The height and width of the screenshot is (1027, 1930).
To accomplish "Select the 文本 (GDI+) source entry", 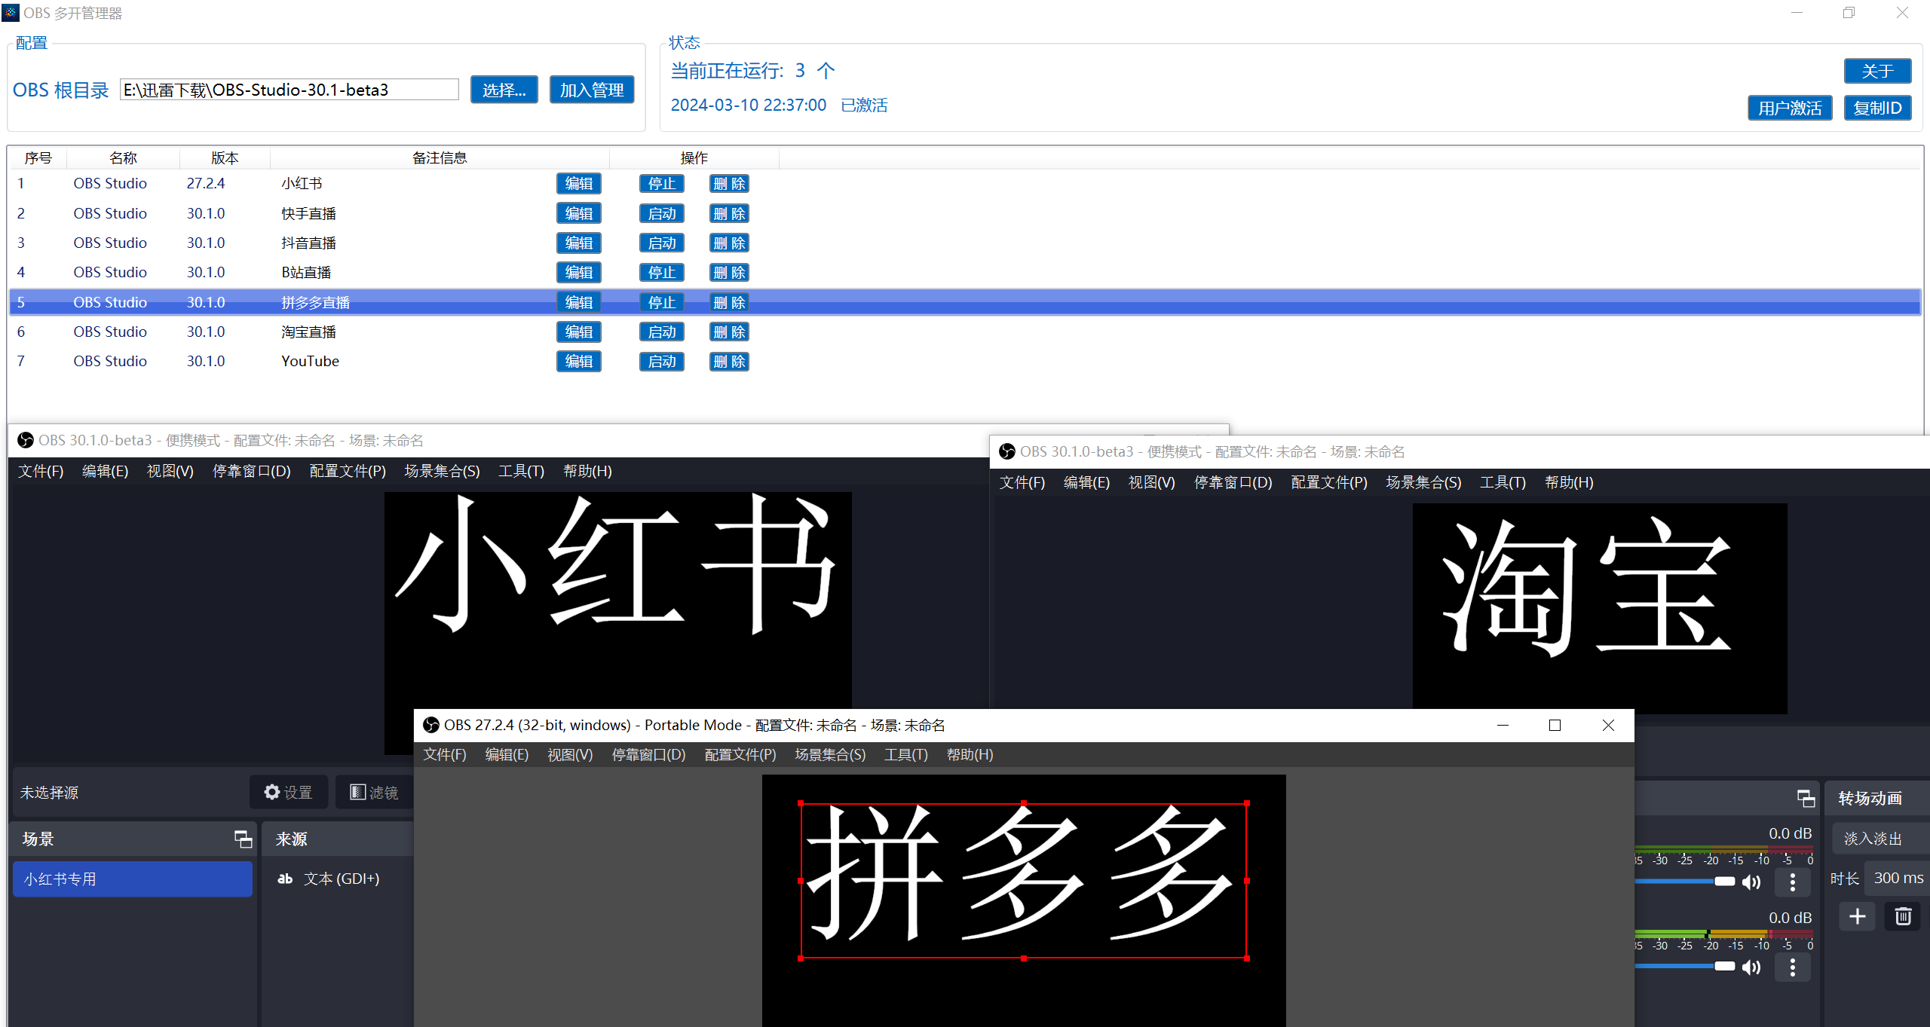I will [341, 879].
